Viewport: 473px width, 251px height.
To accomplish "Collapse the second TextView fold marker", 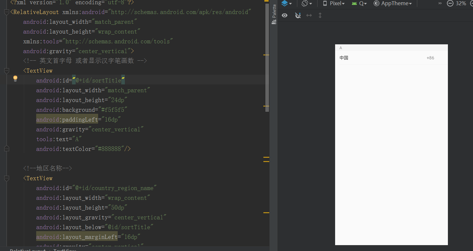I will (x=7, y=178).
